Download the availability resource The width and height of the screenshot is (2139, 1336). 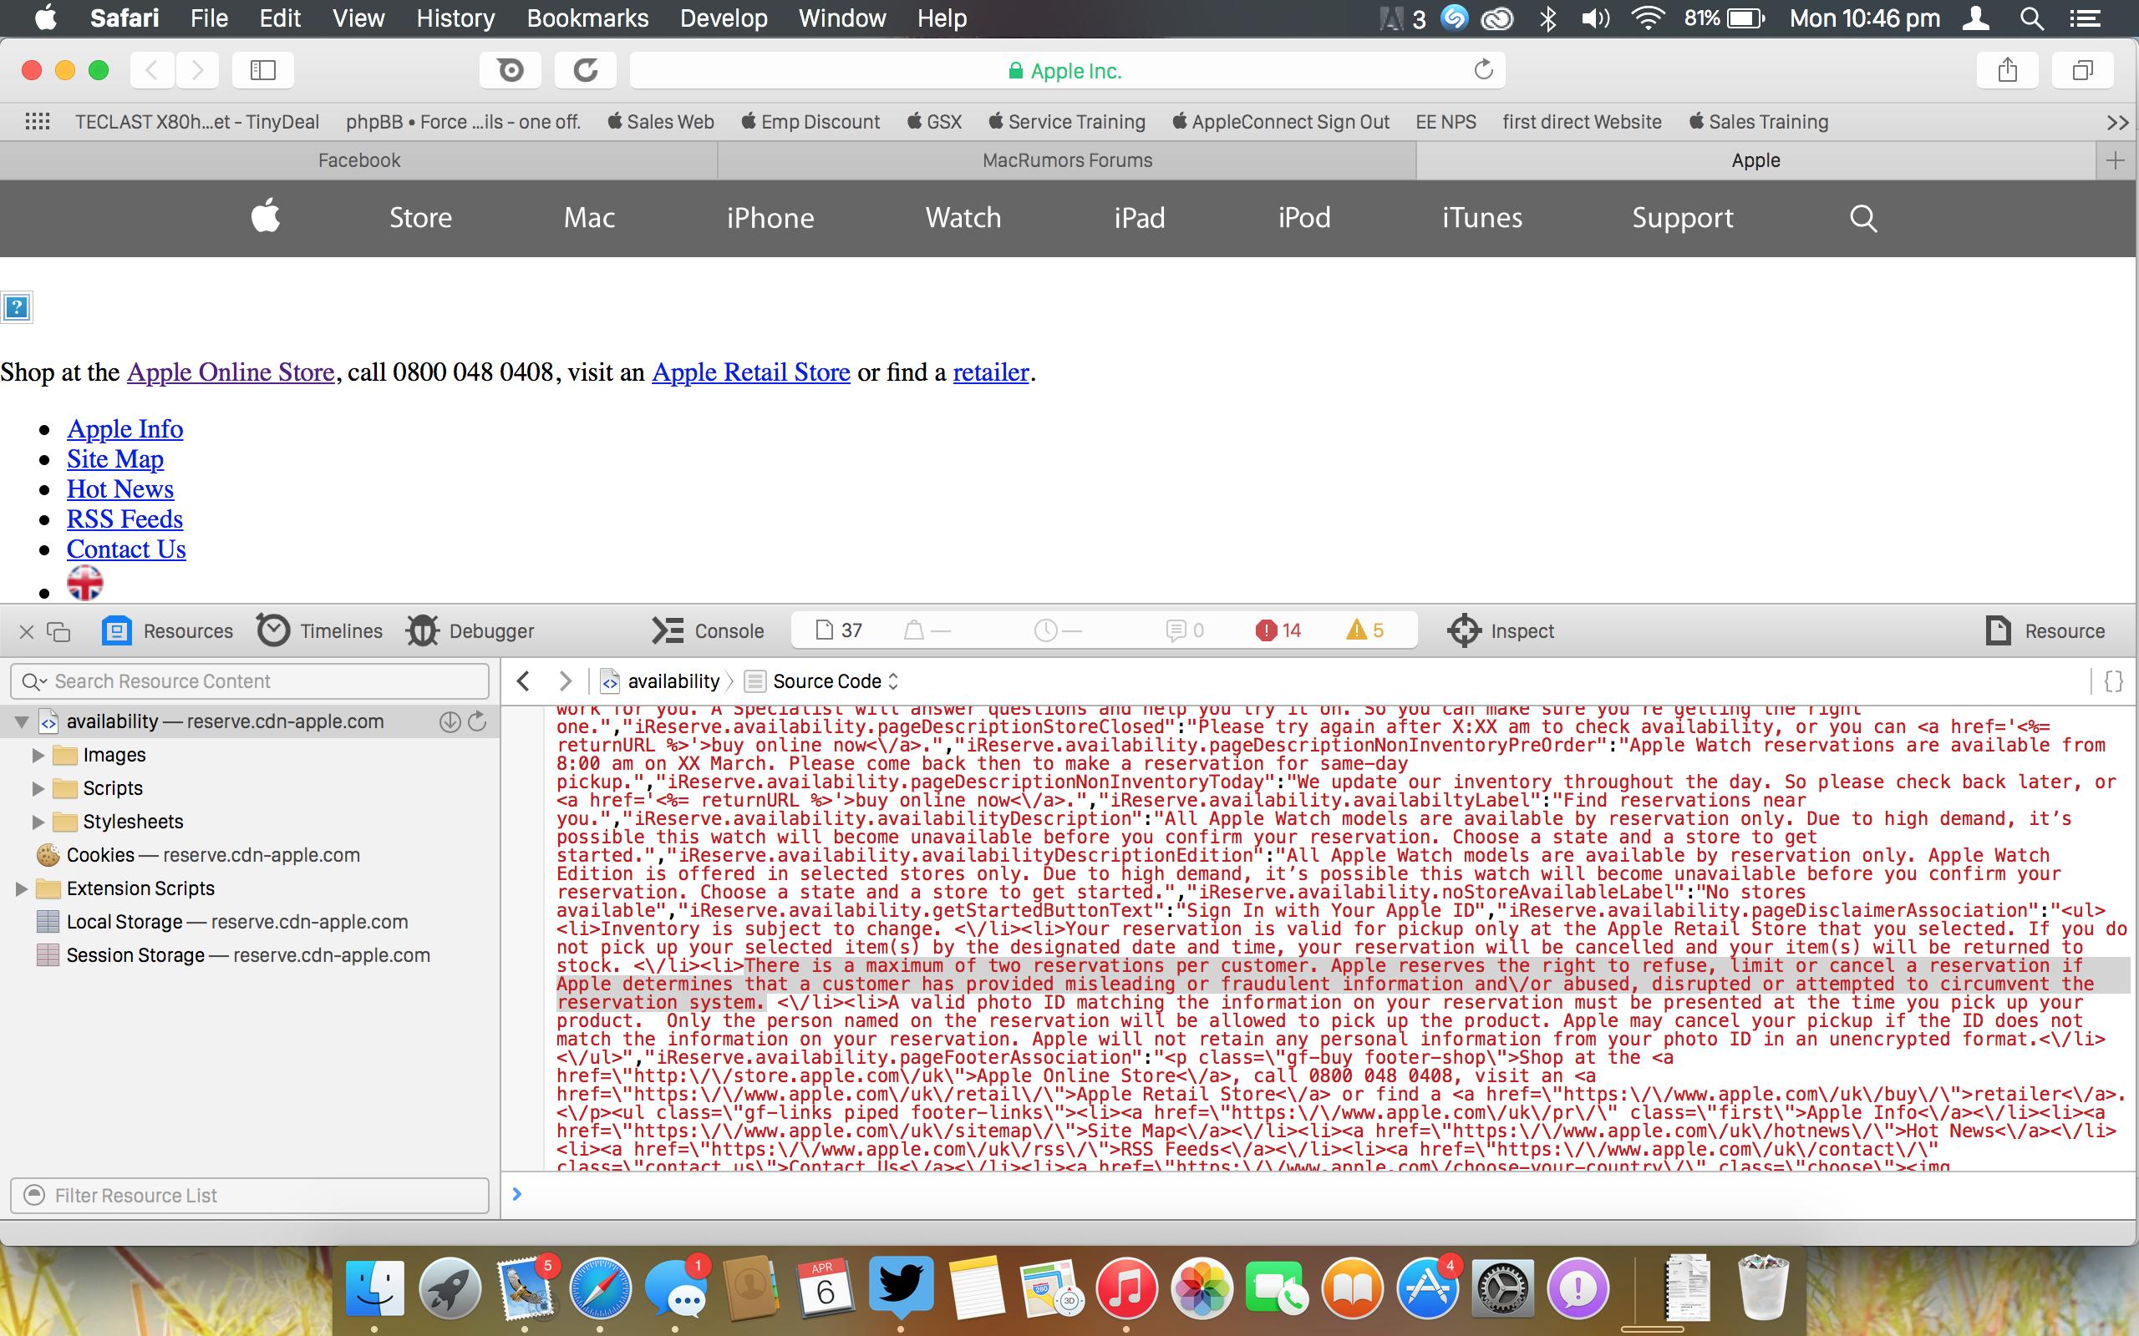pos(449,721)
